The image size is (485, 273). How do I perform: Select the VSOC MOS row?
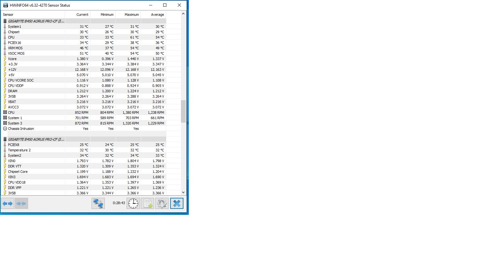(84, 53)
